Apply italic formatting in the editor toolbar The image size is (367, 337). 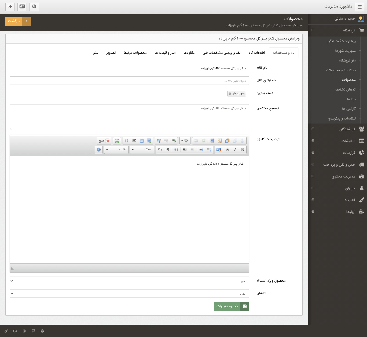click(x=235, y=150)
